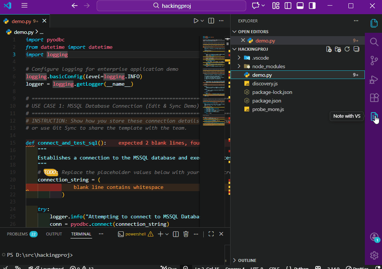Open the Source Control view
Screen dimensions: 382x269
coord(374,60)
